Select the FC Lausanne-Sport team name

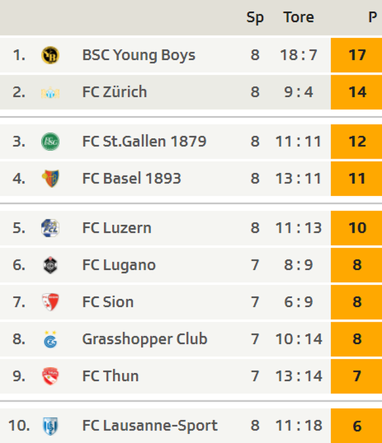(x=150, y=425)
